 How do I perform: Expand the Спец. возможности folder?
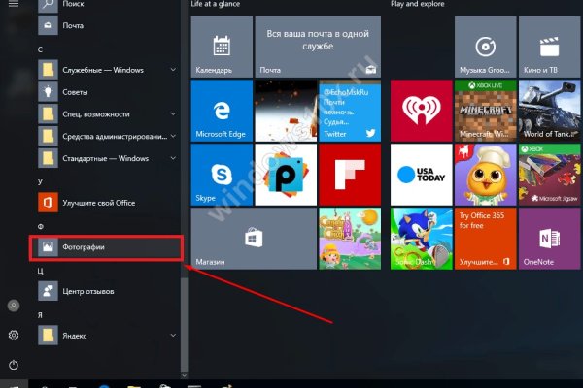click(x=173, y=113)
